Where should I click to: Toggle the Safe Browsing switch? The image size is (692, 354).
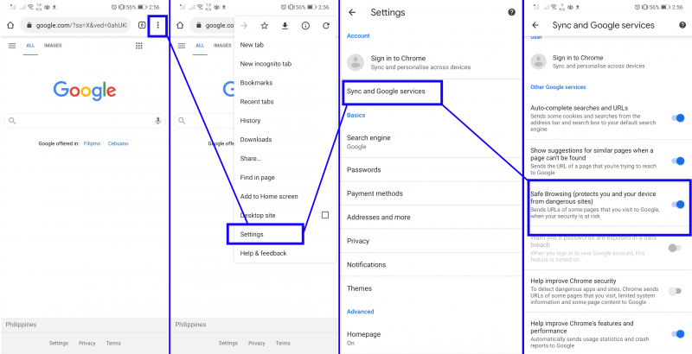pyautogui.click(x=677, y=204)
